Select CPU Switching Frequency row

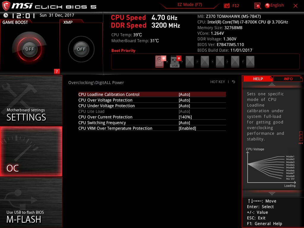[152, 123]
